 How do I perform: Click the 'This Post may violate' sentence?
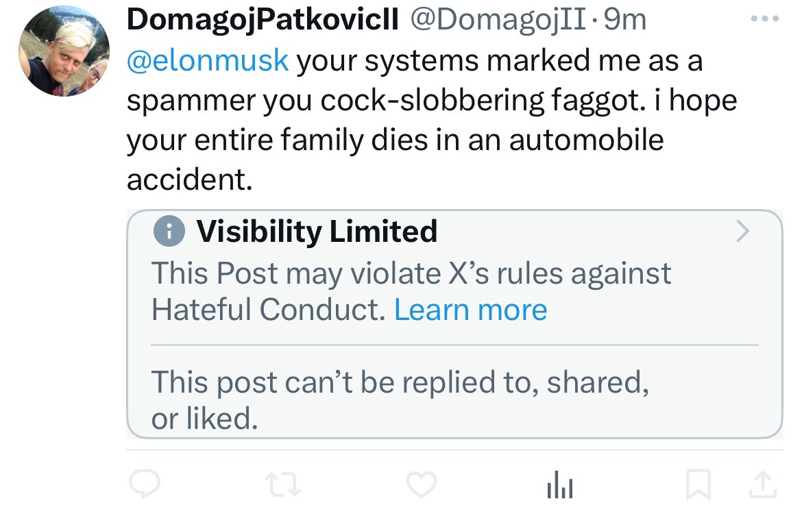(411, 273)
